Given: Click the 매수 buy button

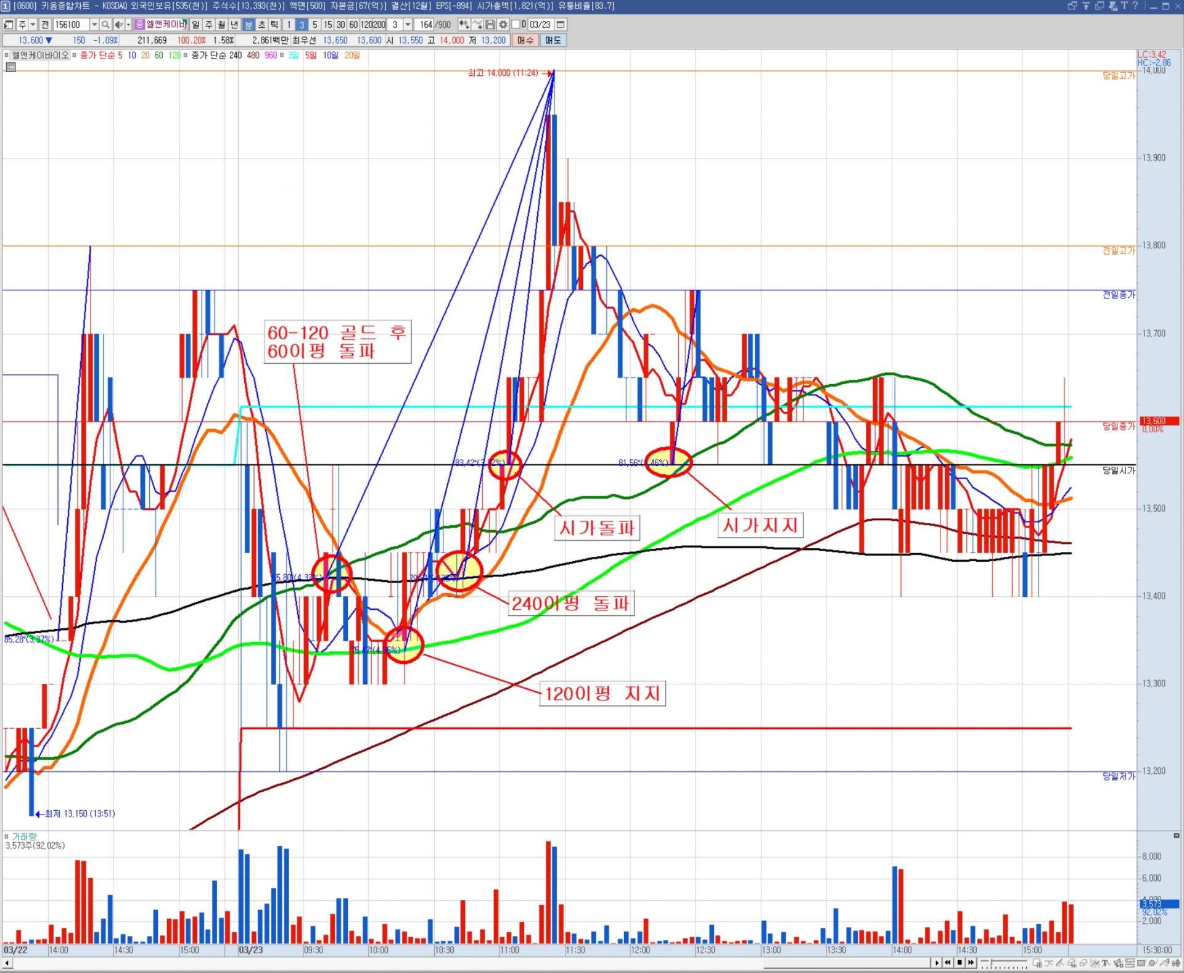Looking at the screenshot, I should coord(525,40).
